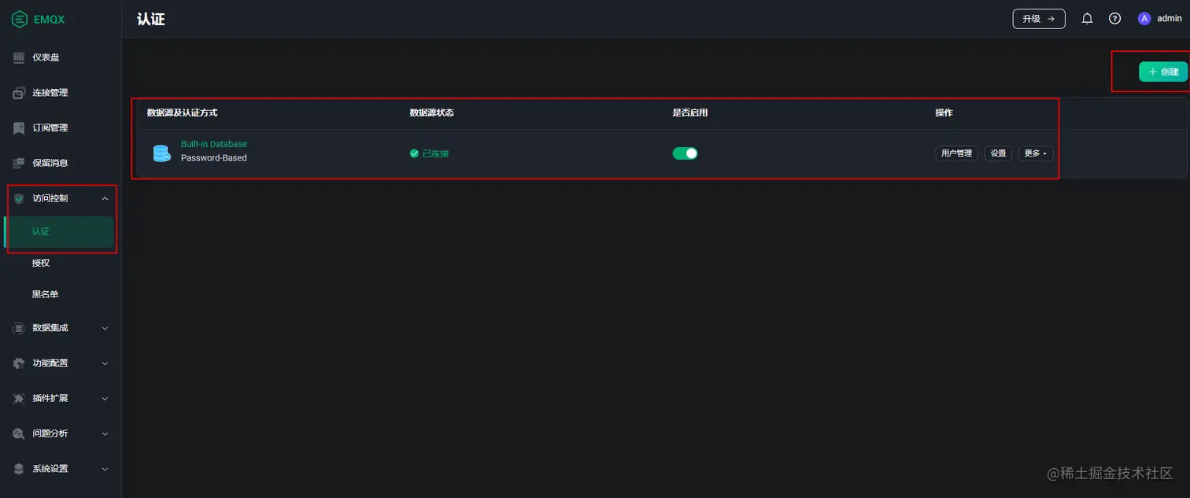Viewport: 1190px width, 498px height.
Task: Click the 升级 upgrade button
Action: point(1039,19)
